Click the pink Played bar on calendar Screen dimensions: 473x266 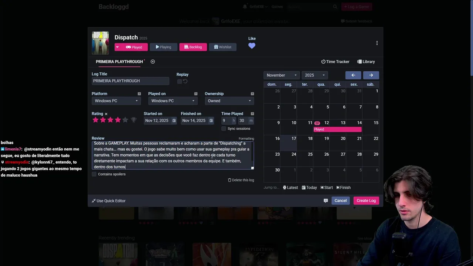pos(337,129)
